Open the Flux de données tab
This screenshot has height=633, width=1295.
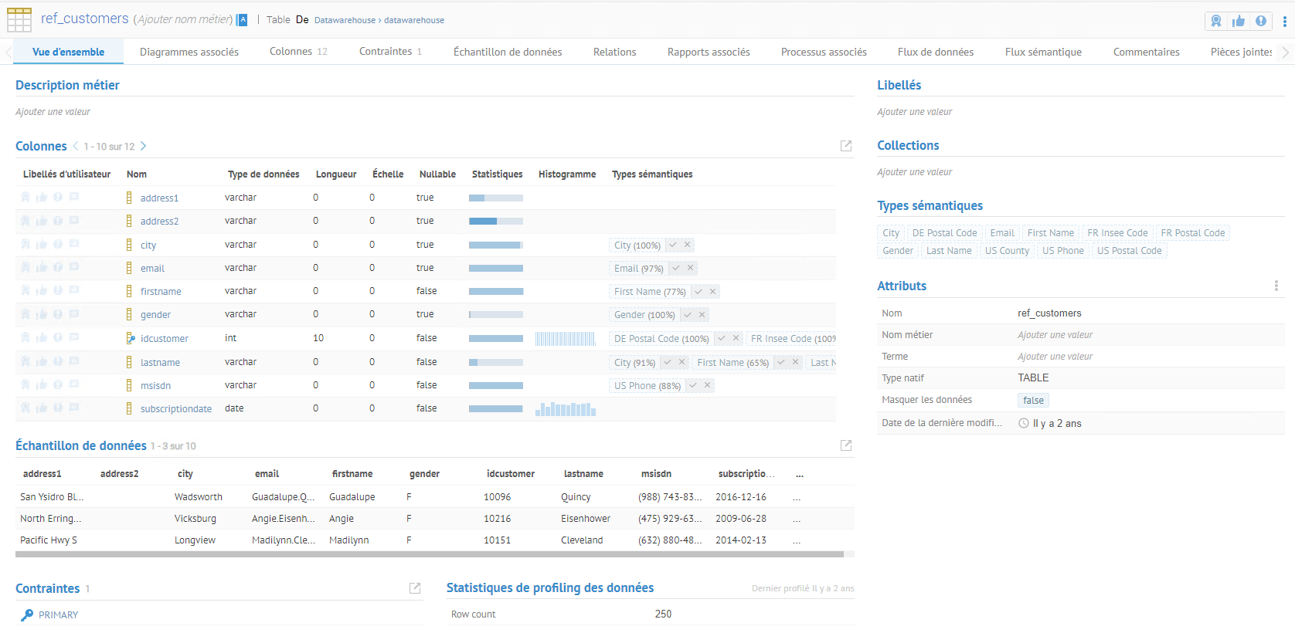935,52
